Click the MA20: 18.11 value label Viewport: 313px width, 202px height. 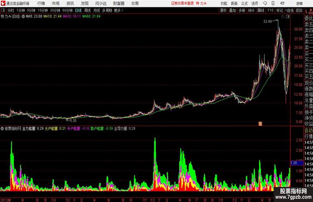(x=72, y=17)
